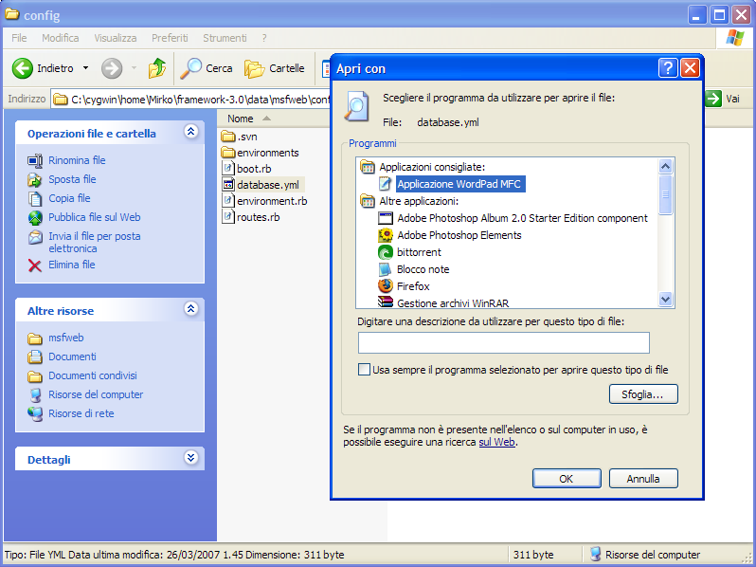Select Blocco note in the program list

(x=423, y=269)
